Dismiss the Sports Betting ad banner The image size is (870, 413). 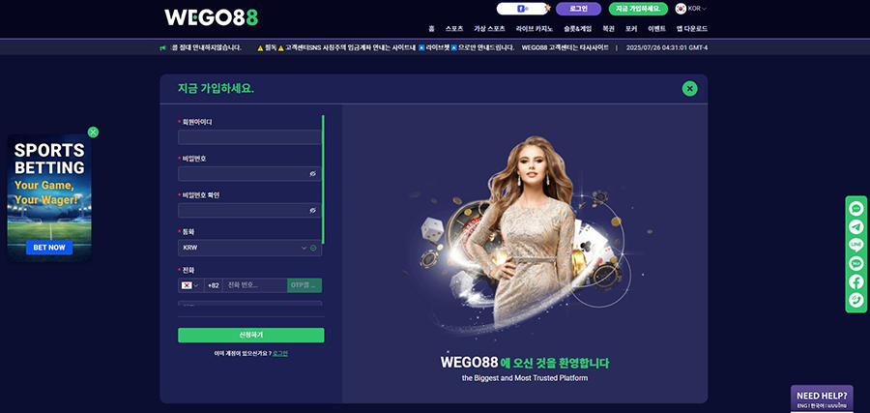[x=93, y=132]
